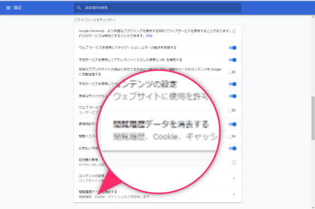
Task: Click the プライバシーとセキュリティ section heading
Action: [94, 20]
